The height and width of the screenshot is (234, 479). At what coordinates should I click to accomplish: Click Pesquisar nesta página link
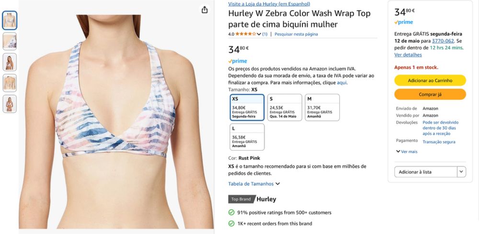click(x=296, y=34)
